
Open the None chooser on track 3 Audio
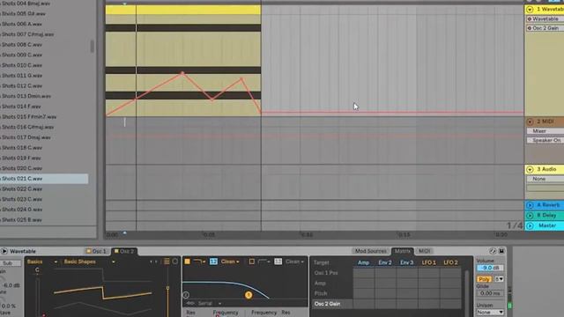(x=545, y=179)
